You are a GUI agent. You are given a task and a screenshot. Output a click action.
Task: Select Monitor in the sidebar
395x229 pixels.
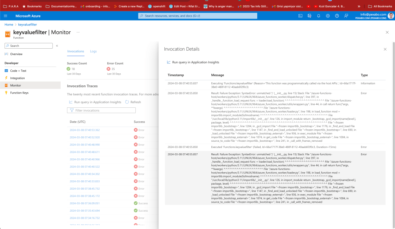pos(30,85)
